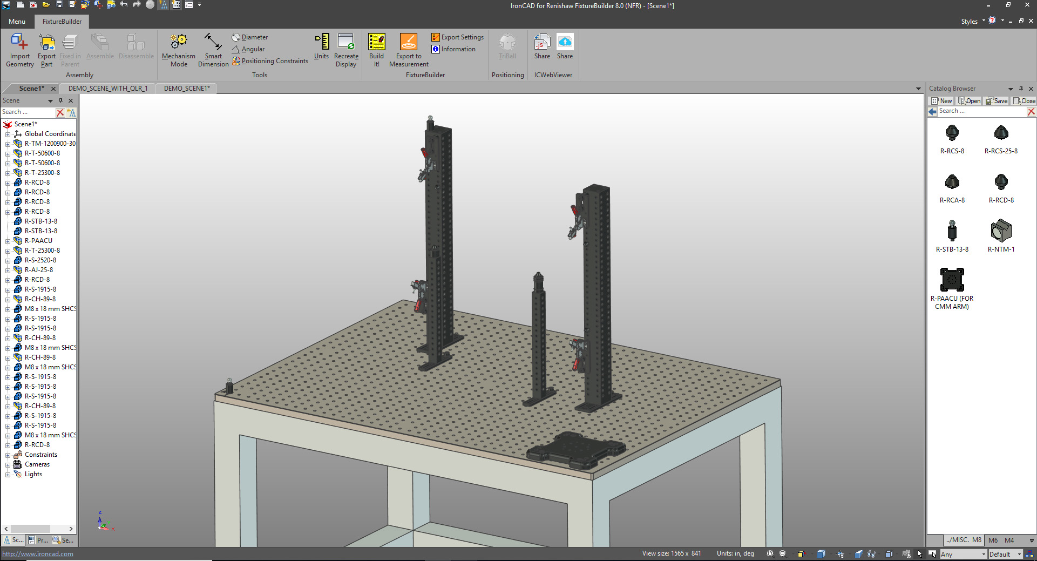Select the R-NTM-1 catalog item
Viewport: 1037px width, 561px height.
click(x=1001, y=237)
